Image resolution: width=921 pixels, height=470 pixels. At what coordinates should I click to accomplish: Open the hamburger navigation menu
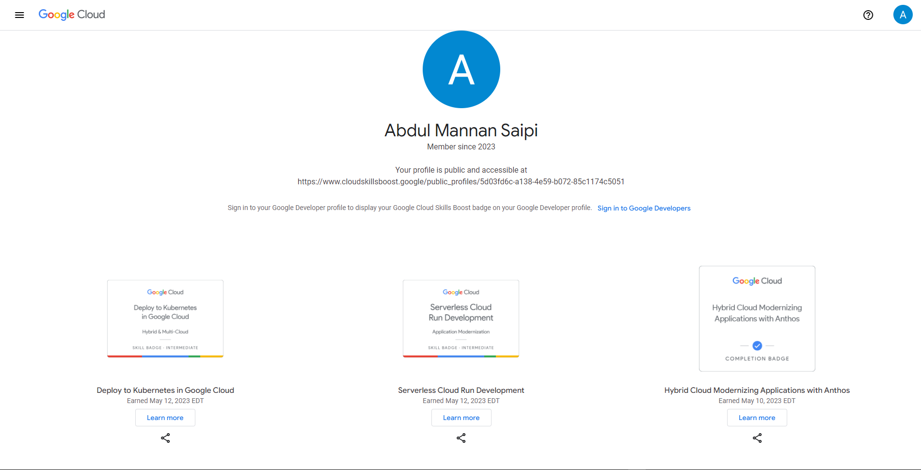19,15
